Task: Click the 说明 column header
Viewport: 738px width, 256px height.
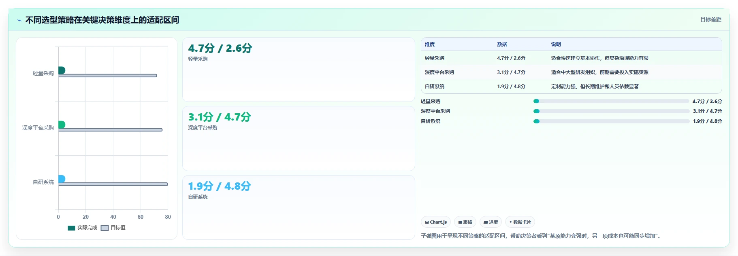Action: (556, 44)
